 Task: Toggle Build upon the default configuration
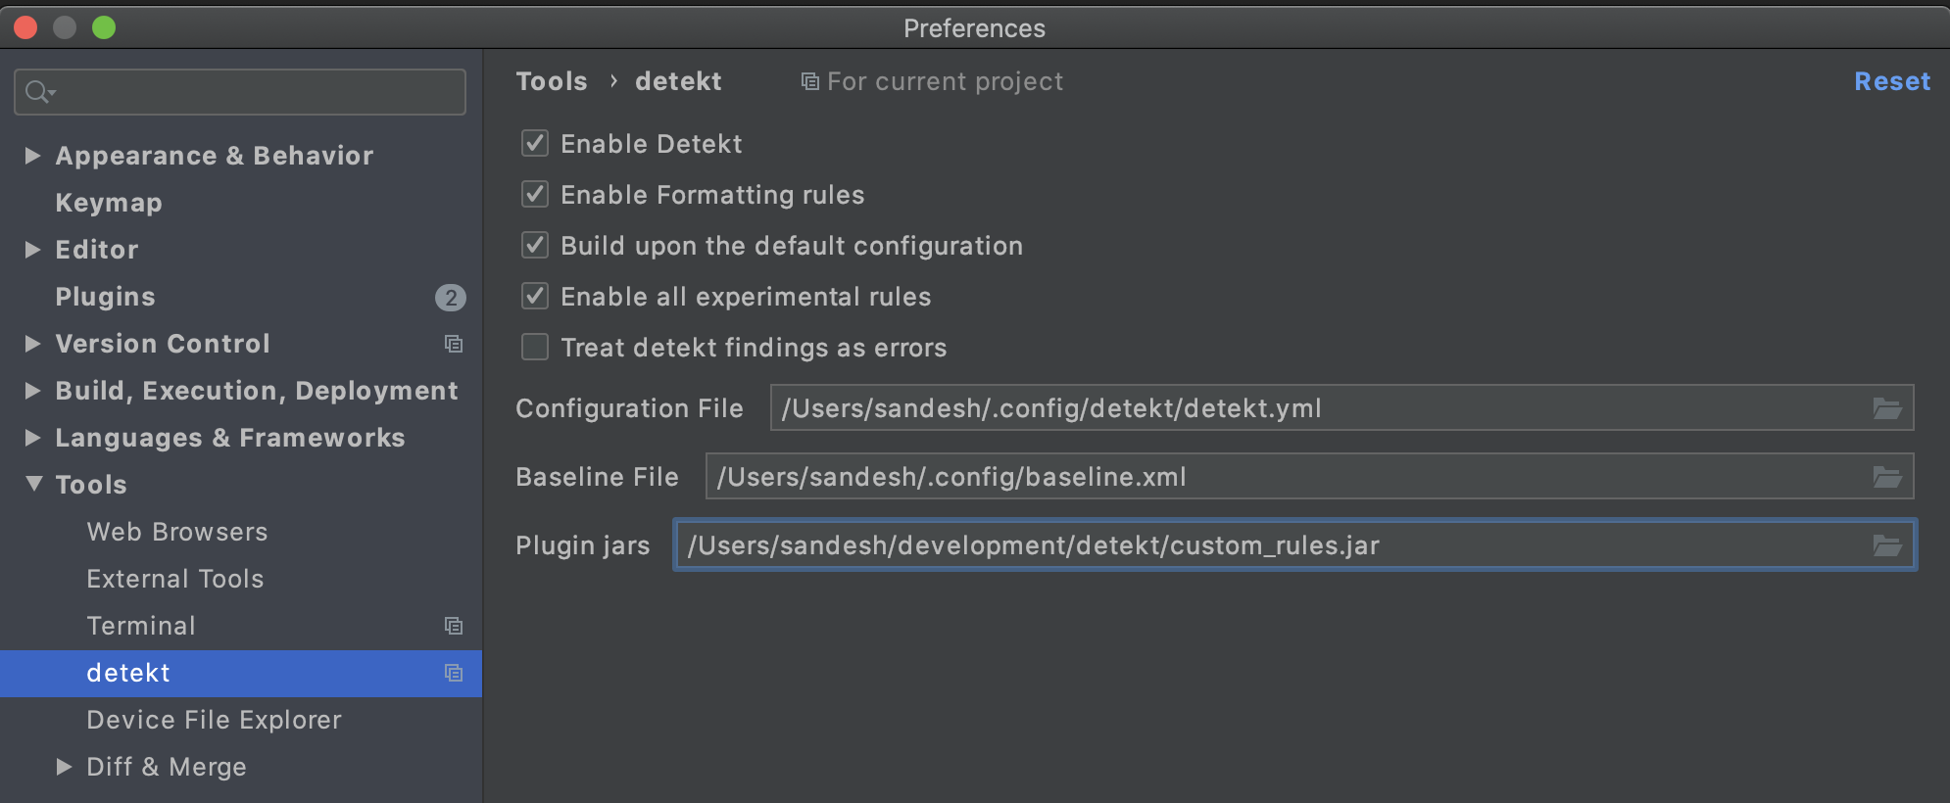click(x=535, y=245)
